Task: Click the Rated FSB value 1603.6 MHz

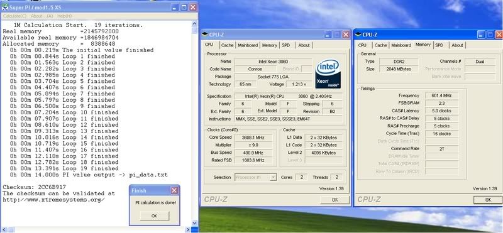Action: 253,160
